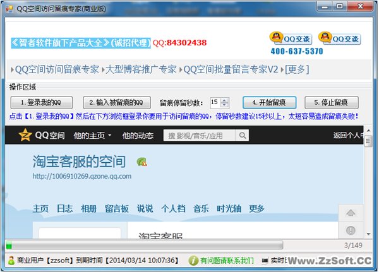Switch to the 主页 tab
The image size is (379, 272).
coord(40,208)
